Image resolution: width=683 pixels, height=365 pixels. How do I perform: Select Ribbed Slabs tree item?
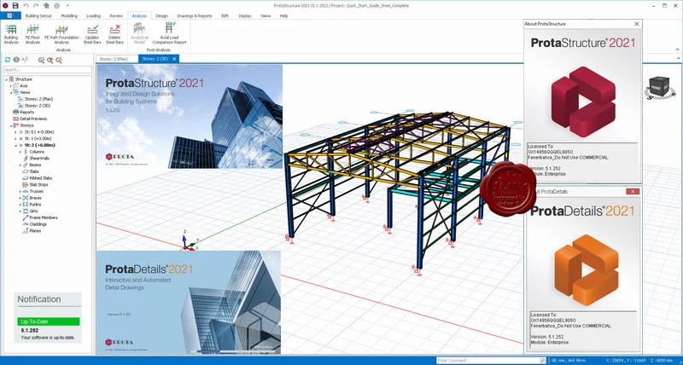40,178
